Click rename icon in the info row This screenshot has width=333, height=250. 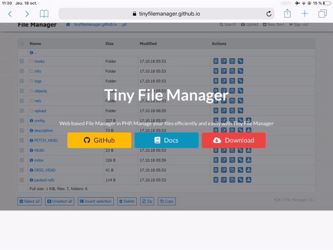pyautogui.click(x=224, y=71)
